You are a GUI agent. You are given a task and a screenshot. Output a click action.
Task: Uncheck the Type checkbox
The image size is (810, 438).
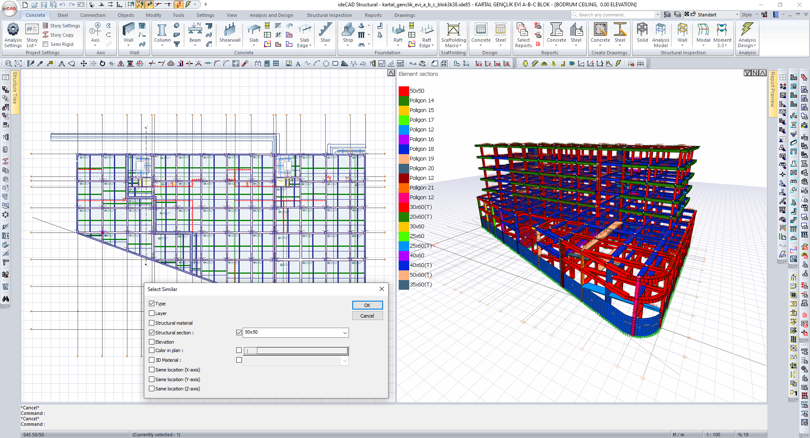click(152, 304)
